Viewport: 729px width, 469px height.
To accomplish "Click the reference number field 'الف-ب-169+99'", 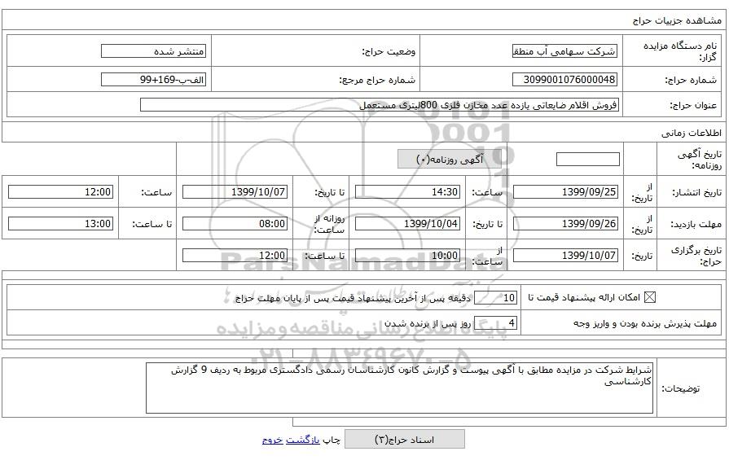I will coord(153,80).
